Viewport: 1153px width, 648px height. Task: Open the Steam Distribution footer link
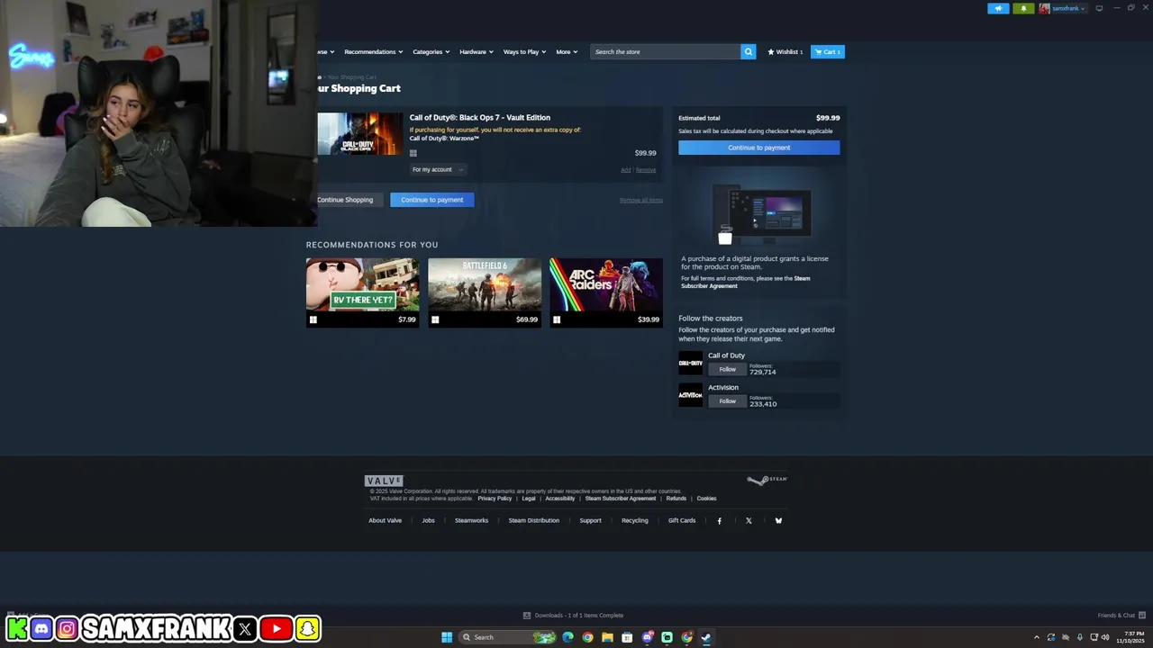pyautogui.click(x=533, y=520)
